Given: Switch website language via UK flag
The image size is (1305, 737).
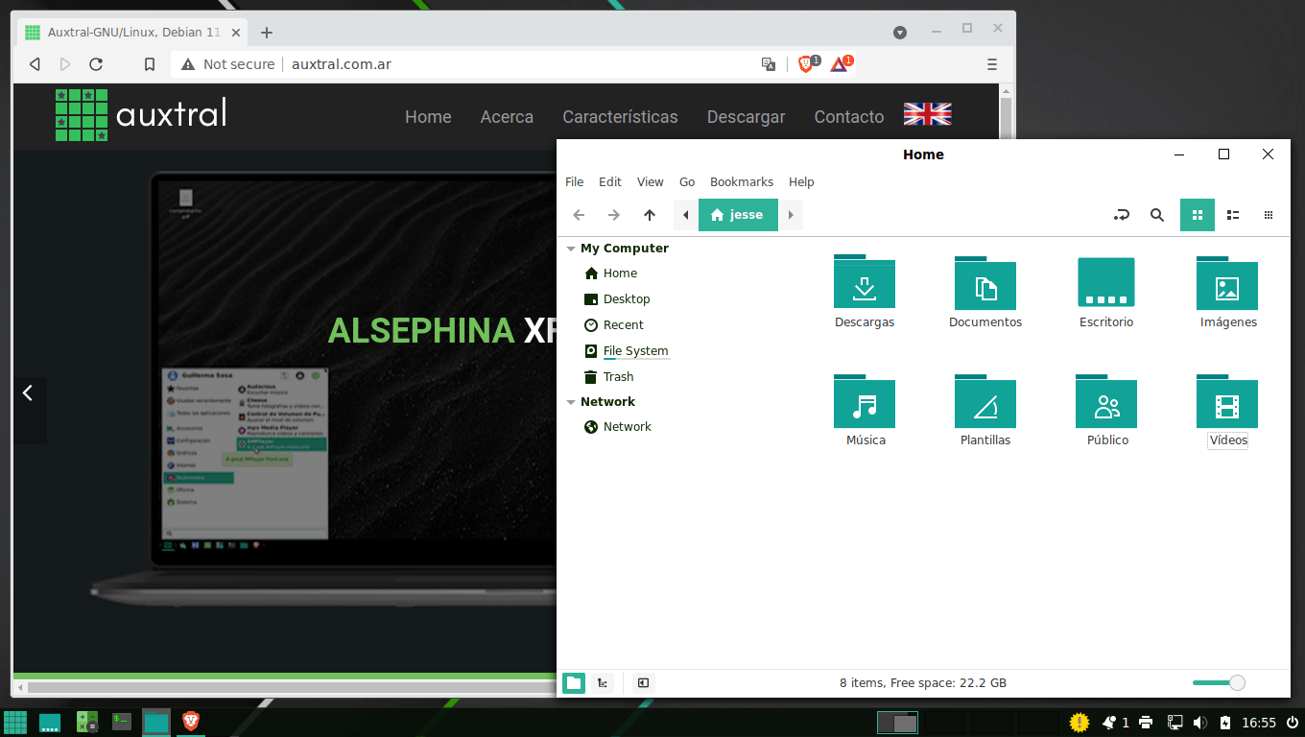Looking at the screenshot, I should [x=927, y=115].
